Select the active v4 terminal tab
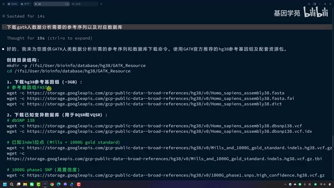The image size is (334, 188). (51, 4)
